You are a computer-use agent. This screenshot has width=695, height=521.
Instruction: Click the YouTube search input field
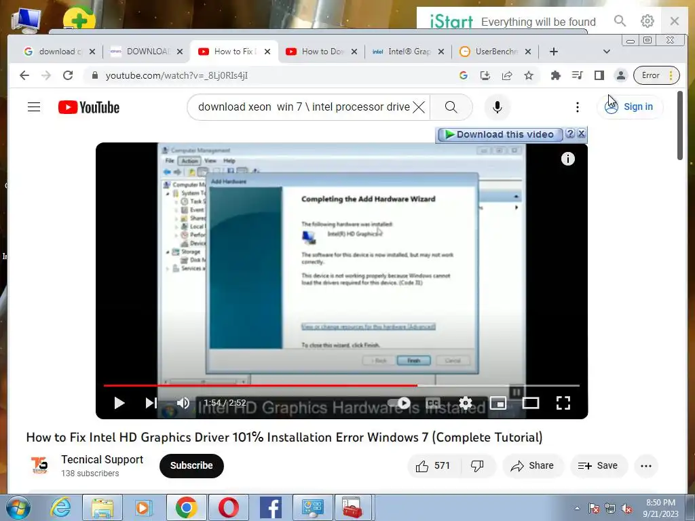coord(303,107)
